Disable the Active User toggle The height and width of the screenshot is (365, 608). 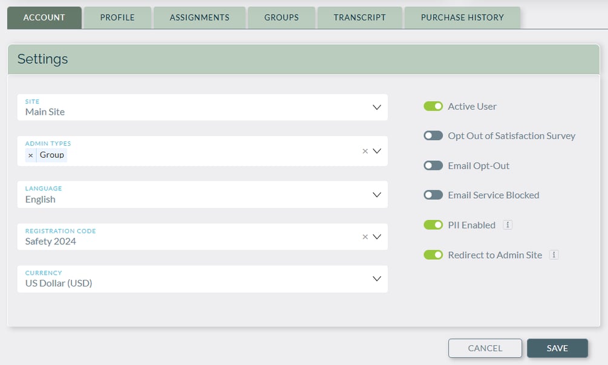point(433,106)
